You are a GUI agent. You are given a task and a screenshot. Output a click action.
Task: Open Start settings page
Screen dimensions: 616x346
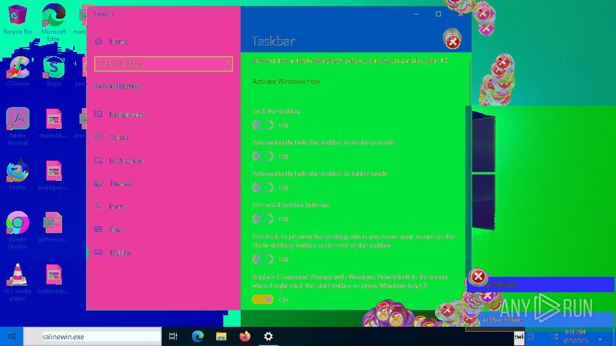click(164, 230)
